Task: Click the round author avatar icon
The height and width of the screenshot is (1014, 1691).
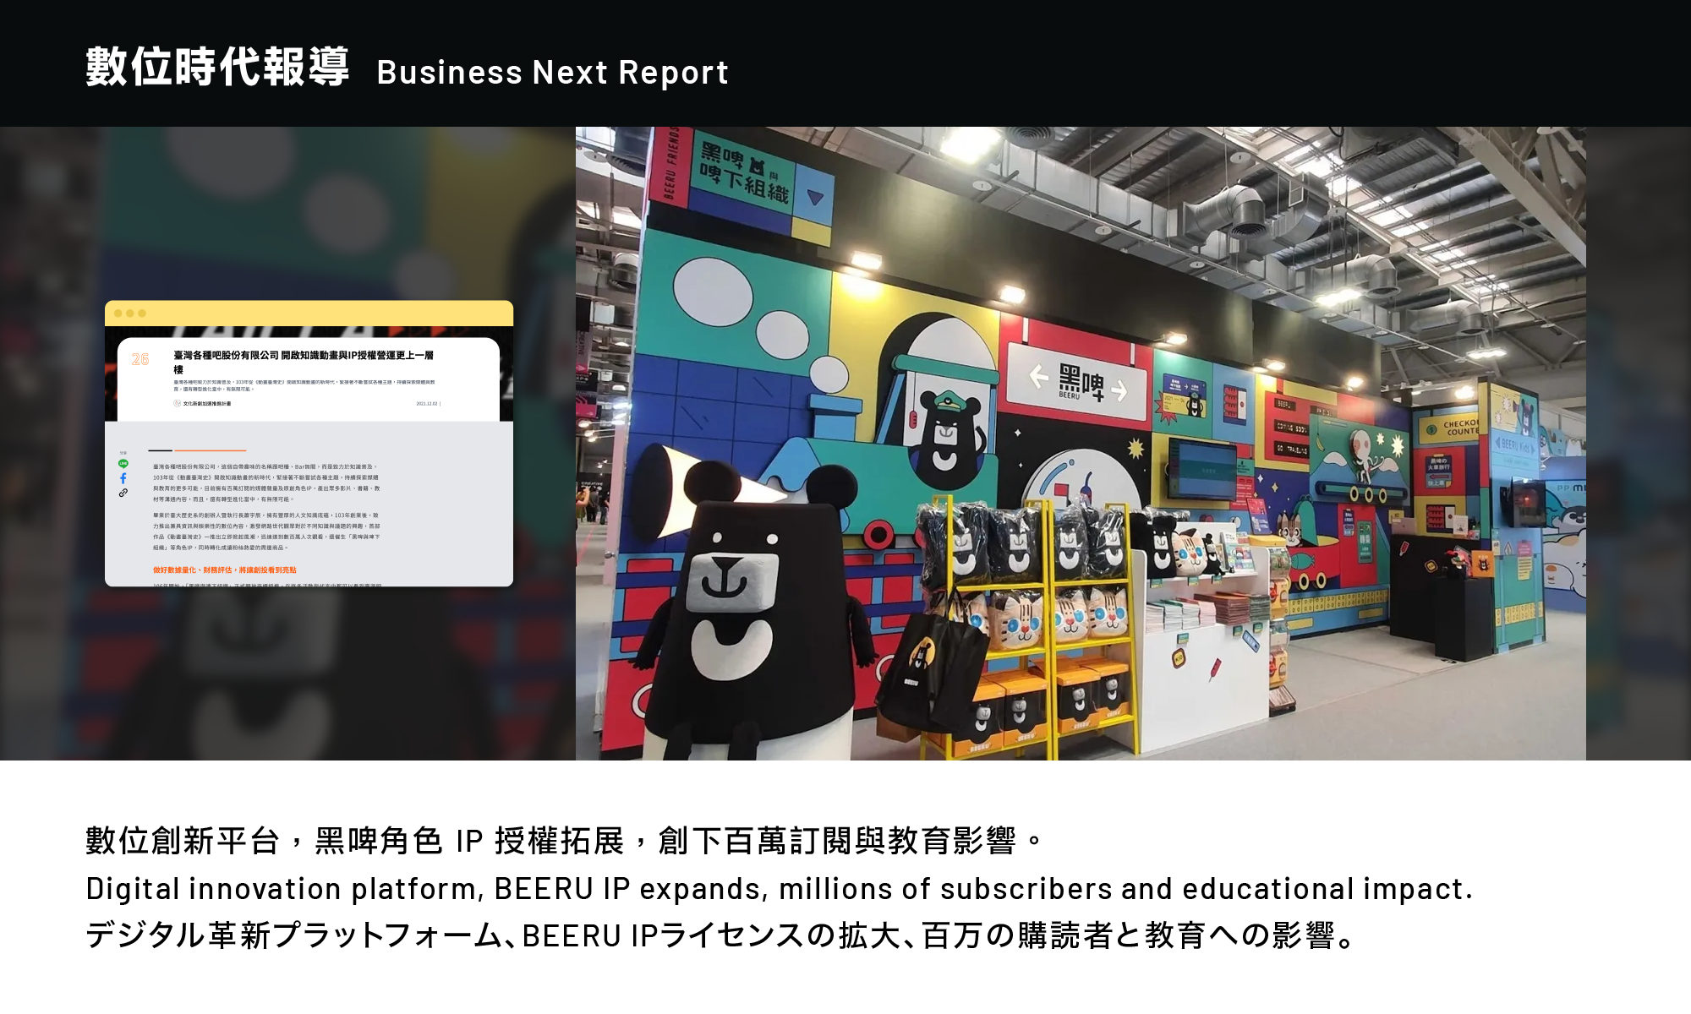Action: (x=178, y=404)
